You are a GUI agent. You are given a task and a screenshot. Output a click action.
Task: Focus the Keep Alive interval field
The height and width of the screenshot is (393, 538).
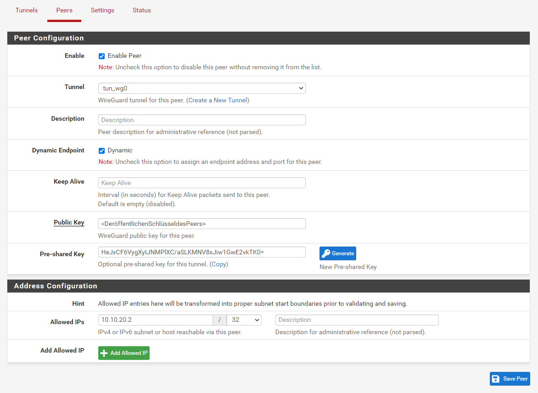(202, 183)
